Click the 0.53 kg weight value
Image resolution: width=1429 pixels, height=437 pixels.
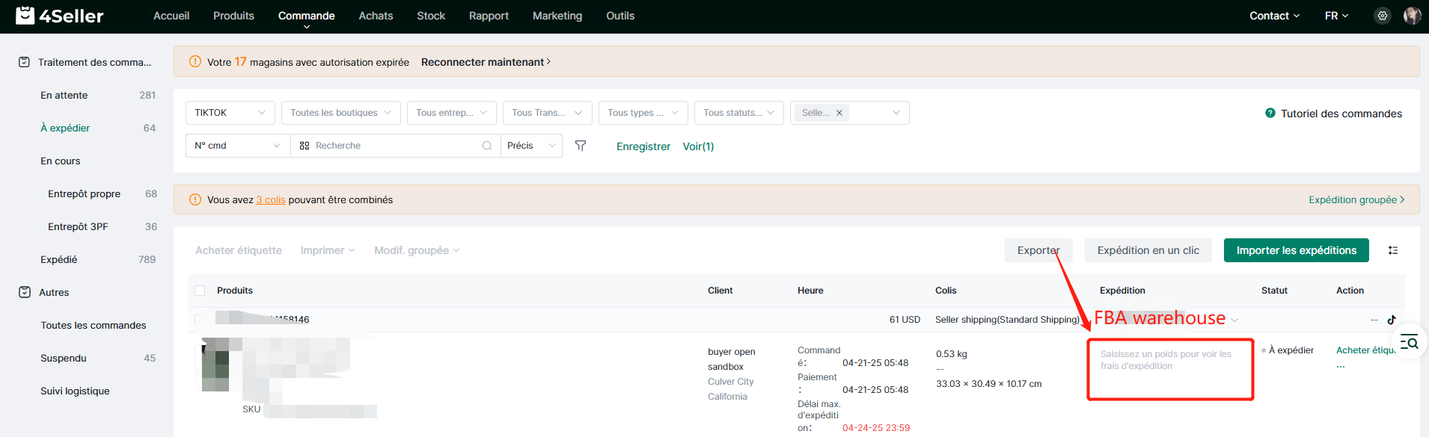pos(951,354)
